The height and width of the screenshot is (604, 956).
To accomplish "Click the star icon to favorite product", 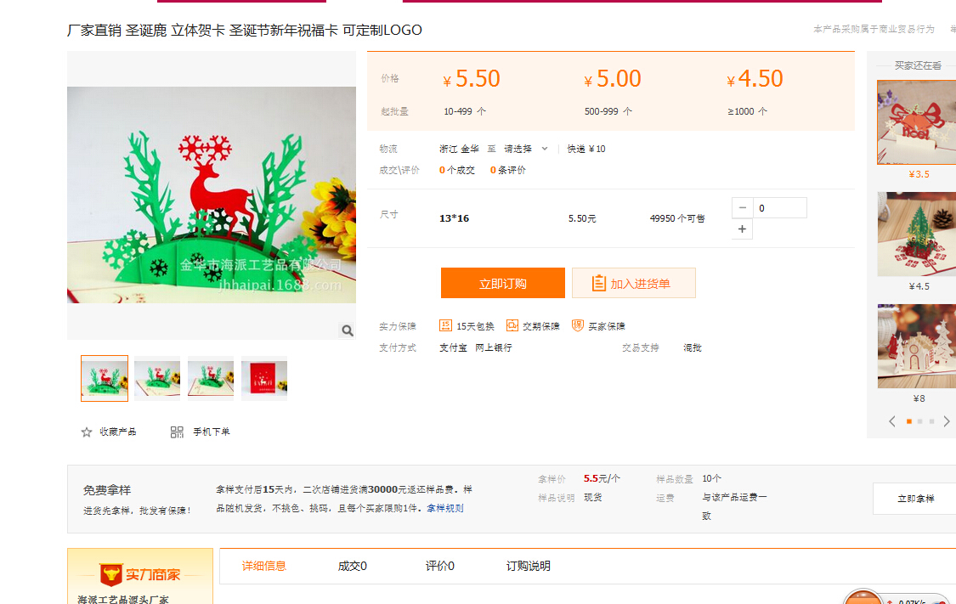I will (87, 432).
